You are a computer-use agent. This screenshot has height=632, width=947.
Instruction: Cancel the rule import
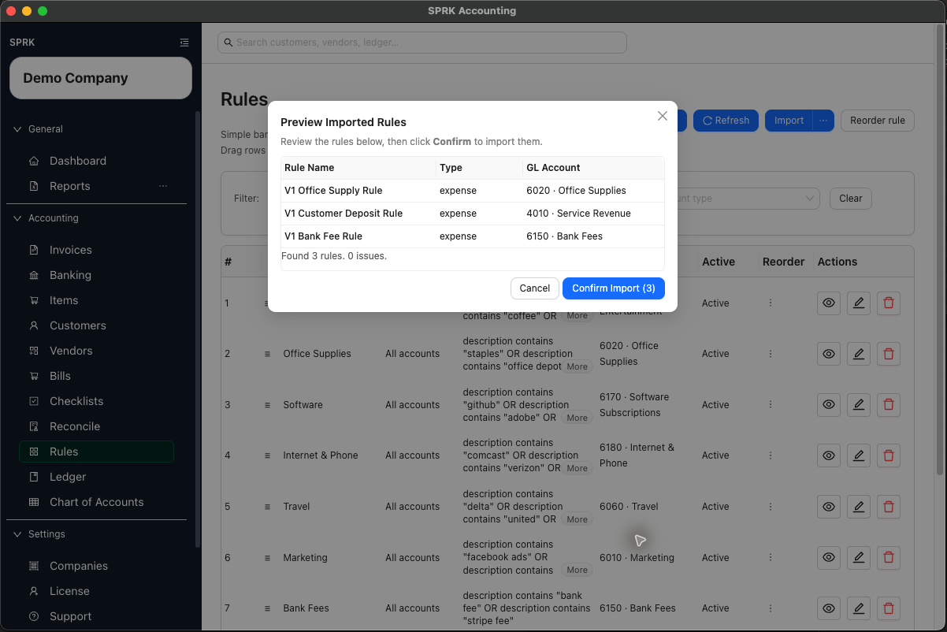535,288
